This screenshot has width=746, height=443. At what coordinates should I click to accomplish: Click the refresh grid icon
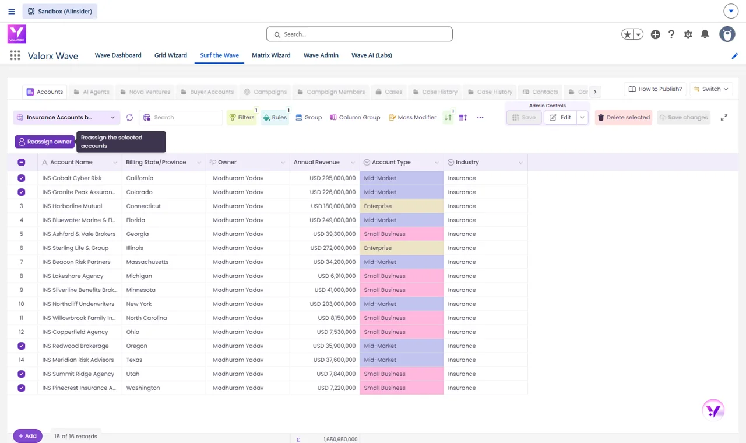click(129, 117)
